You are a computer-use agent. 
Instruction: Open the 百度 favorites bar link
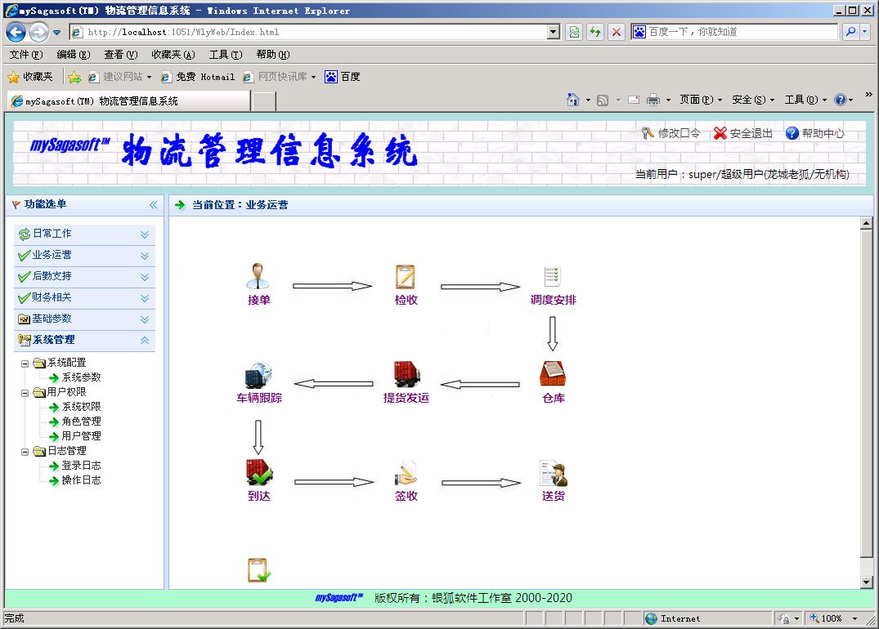pyautogui.click(x=343, y=77)
